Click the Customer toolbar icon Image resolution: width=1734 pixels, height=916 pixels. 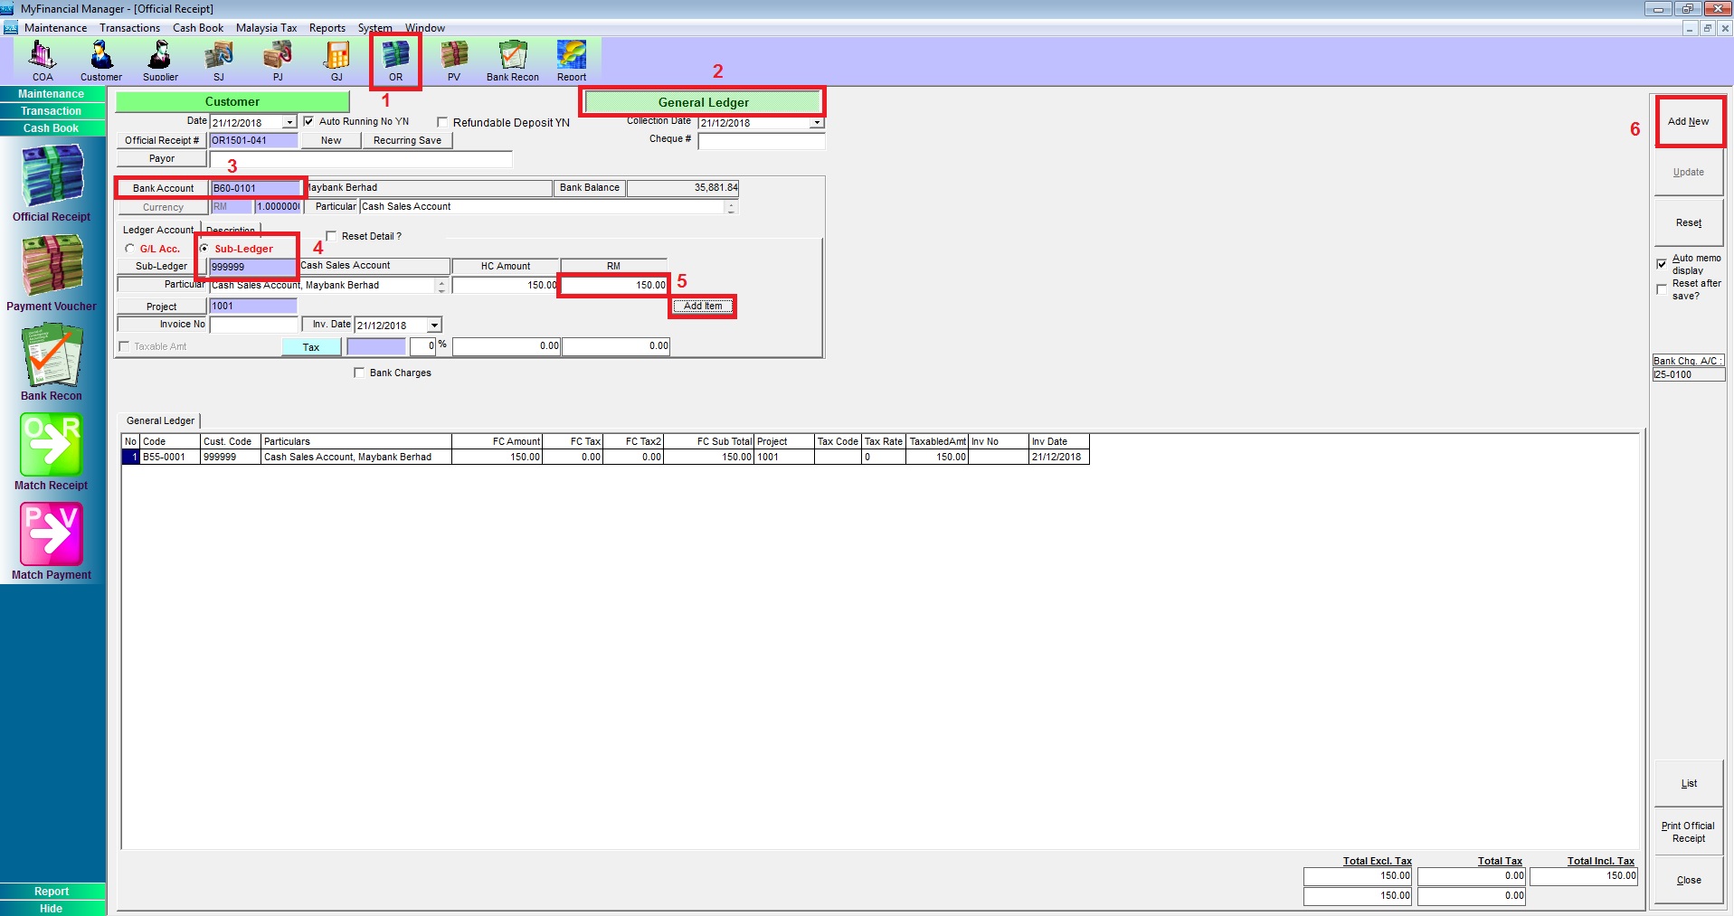(101, 59)
